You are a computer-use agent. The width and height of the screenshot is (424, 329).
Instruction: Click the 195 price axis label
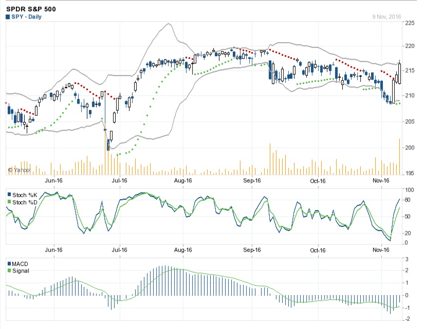pos(410,173)
